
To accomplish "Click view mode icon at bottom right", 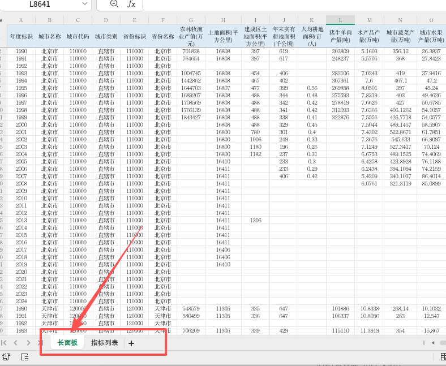I will pyautogui.click(x=442, y=357).
